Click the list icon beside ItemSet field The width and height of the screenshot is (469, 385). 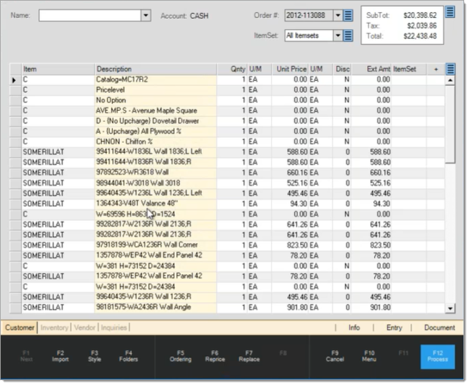[x=348, y=35]
